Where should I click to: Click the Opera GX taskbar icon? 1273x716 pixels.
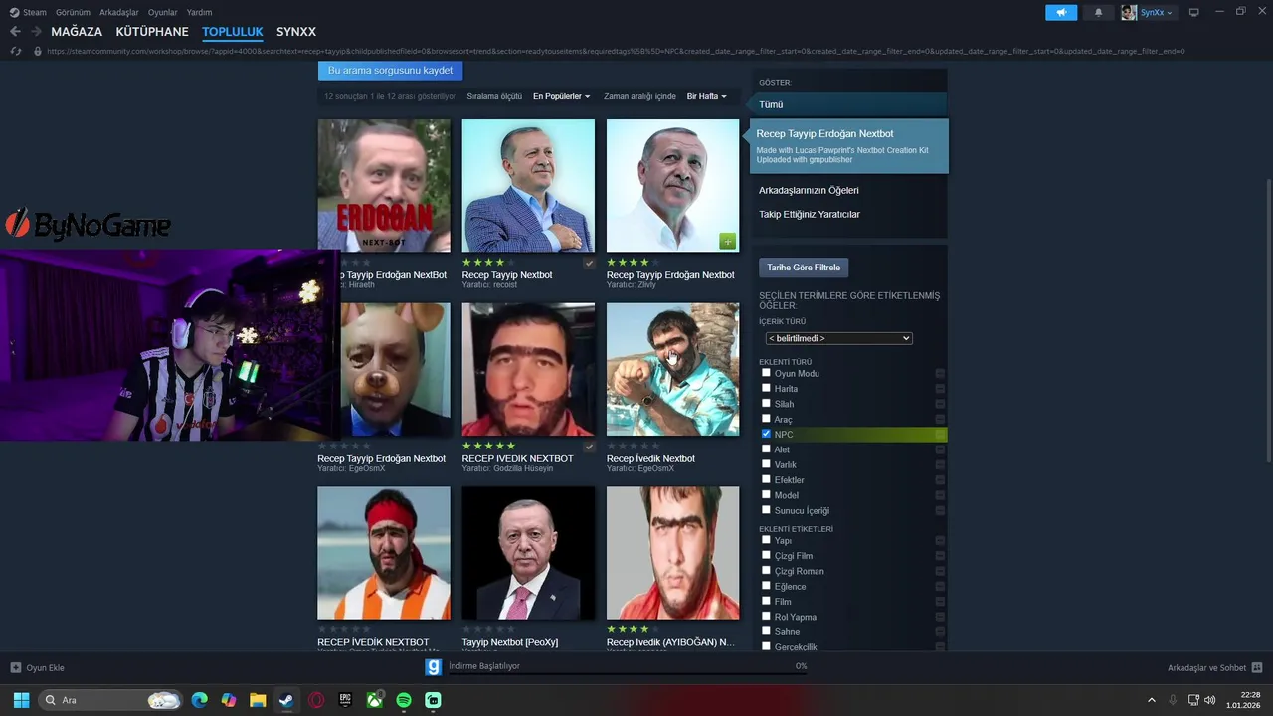click(x=316, y=700)
